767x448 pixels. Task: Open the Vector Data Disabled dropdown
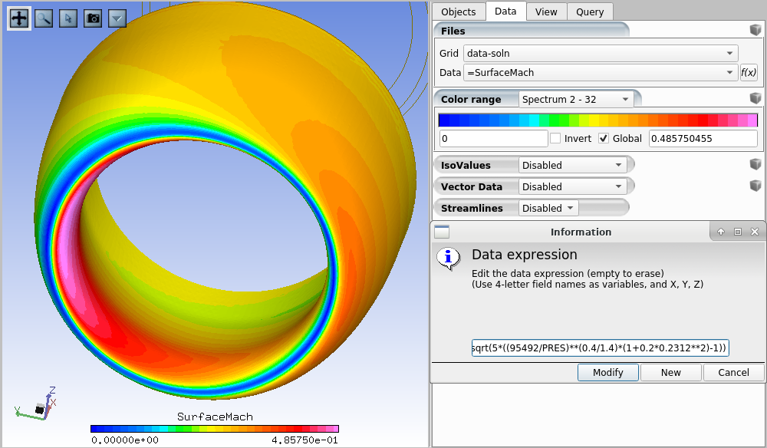[572, 186]
